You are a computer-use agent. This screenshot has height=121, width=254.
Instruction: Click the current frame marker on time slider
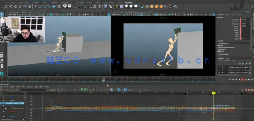(104, 80)
